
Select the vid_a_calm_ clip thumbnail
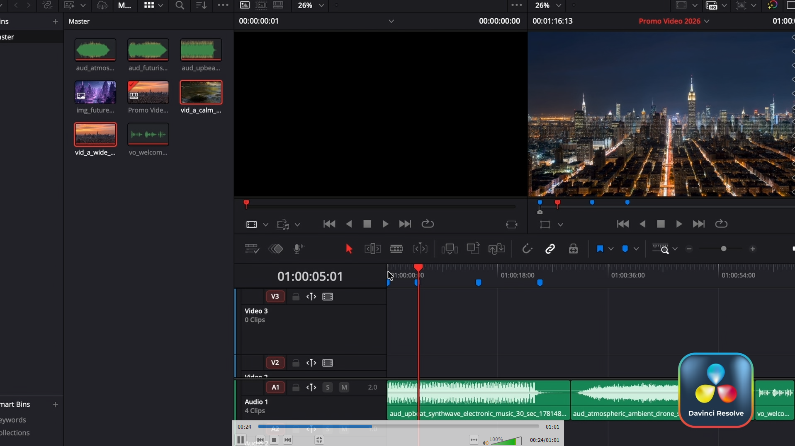pyautogui.click(x=201, y=92)
